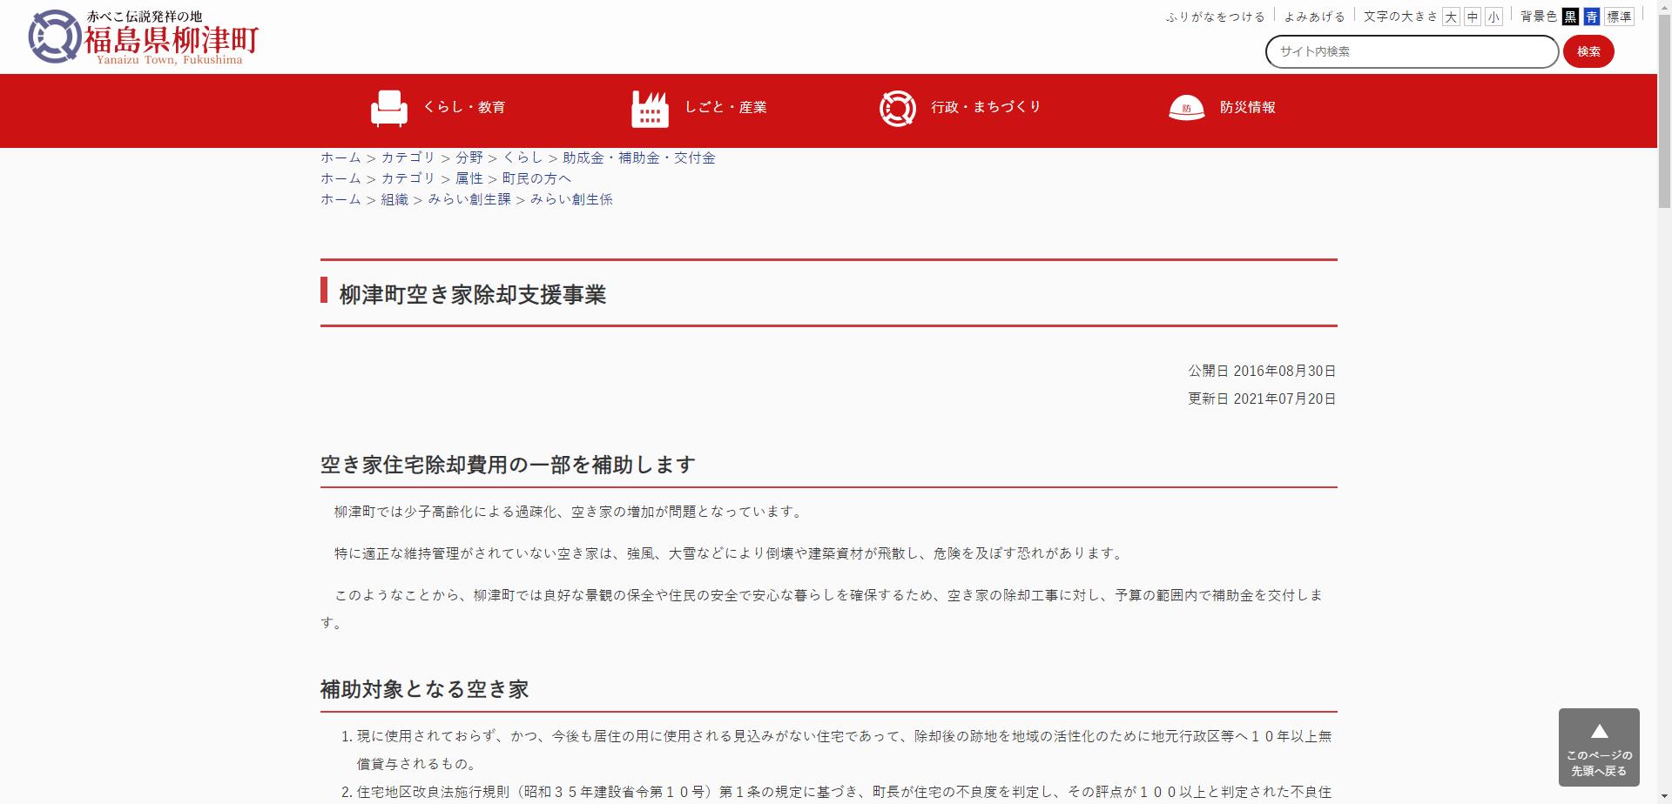
Task: Set text size to 小
Action: pos(1493,17)
